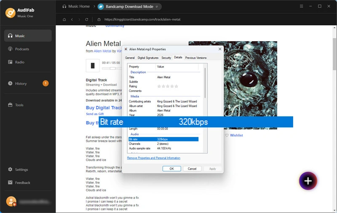The height and width of the screenshot is (213, 337).
Task: Open Settings in the sidebar
Action: click(28, 169)
